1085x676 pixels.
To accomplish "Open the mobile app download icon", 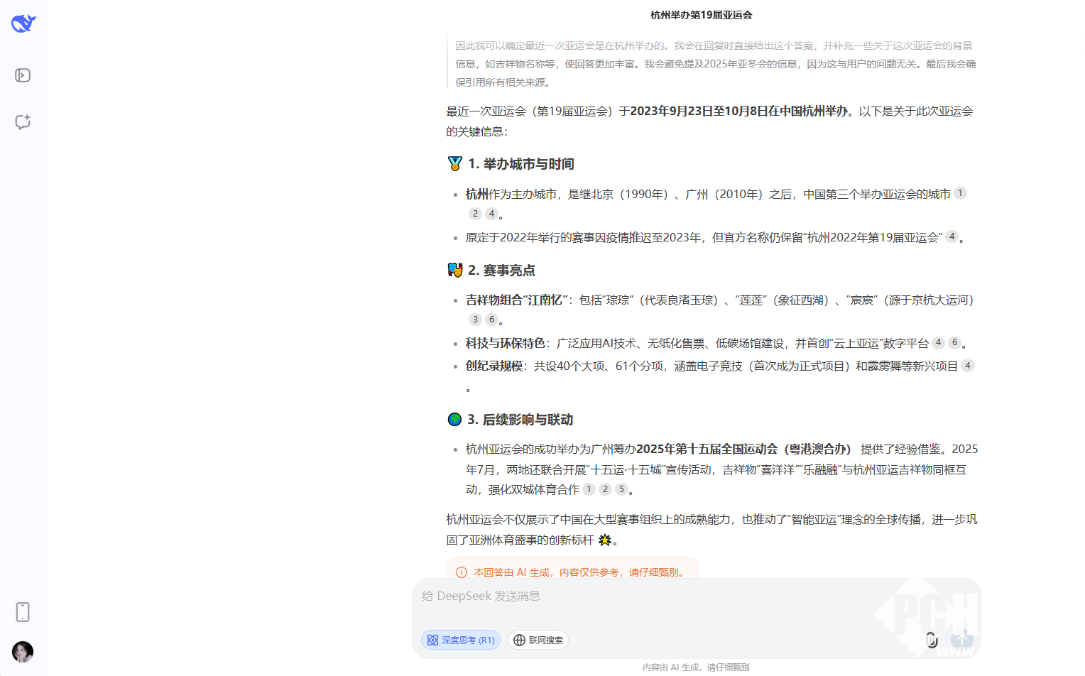I will pyautogui.click(x=23, y=611).
